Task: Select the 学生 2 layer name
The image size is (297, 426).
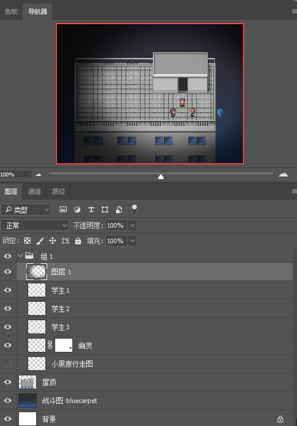Action: [x=60, y=309]
